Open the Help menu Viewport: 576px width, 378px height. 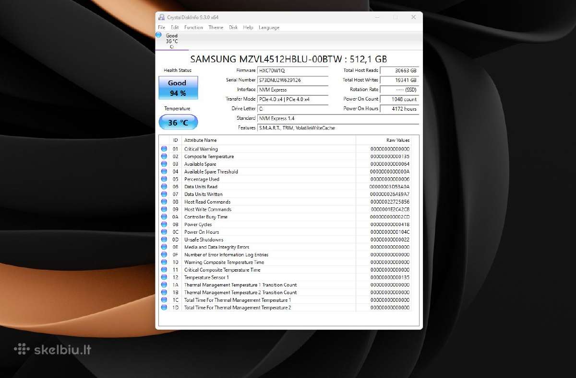click(x=248, y=27)
